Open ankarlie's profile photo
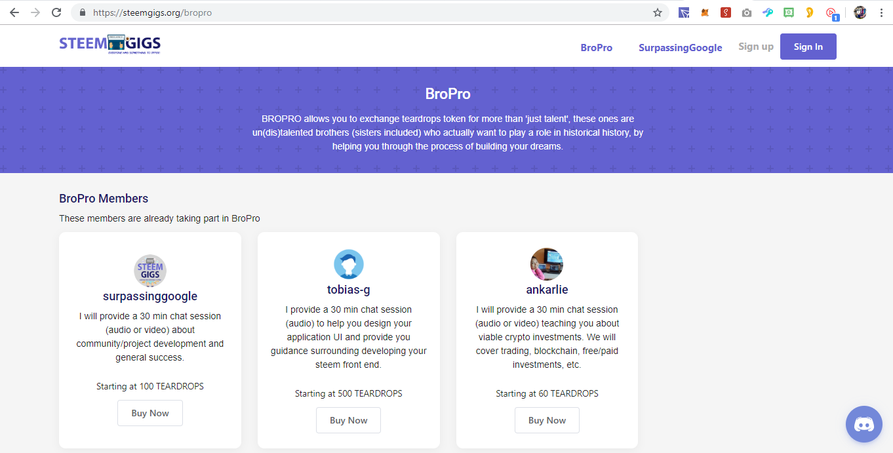This screenshot has width=893, height=453. click(547, 264)
